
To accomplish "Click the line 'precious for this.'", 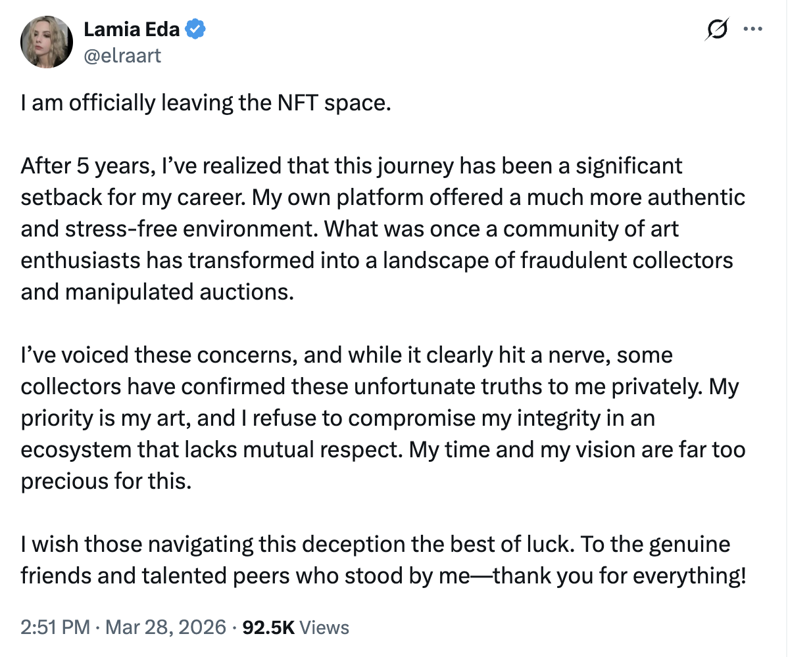I will click(x=106, y=481).
